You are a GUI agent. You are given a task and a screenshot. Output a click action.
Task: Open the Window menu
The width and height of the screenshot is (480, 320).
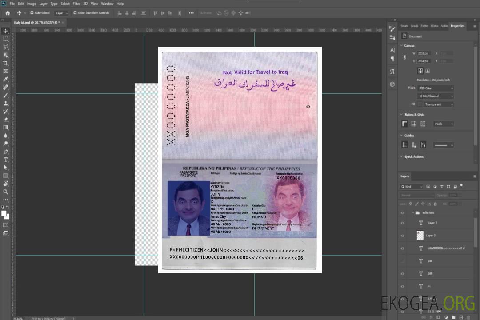[107, 4]
